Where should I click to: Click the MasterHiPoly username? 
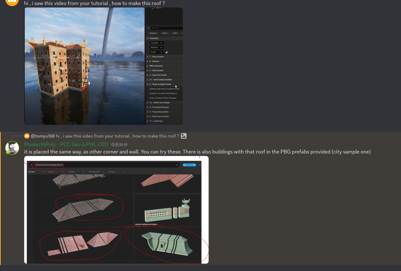pyautogui.click(x=66, y=144)
